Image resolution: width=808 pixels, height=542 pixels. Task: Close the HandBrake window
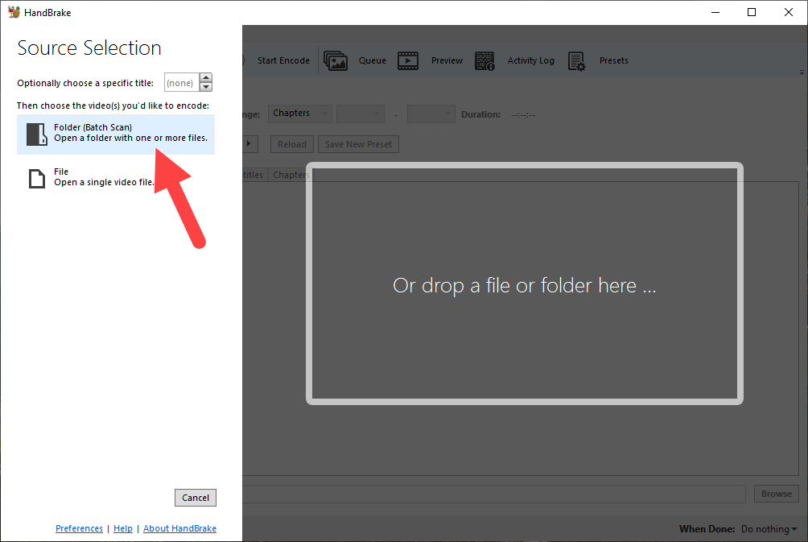click(789, 12)
